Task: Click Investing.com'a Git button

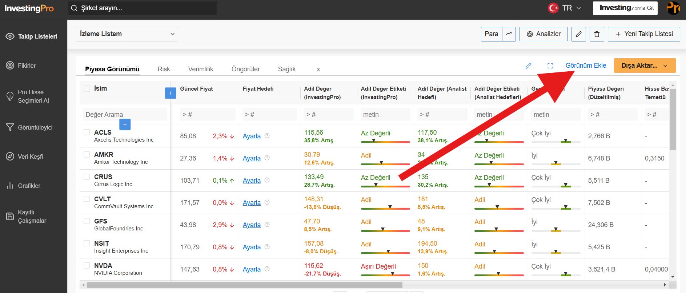Action: coord(625,8)
